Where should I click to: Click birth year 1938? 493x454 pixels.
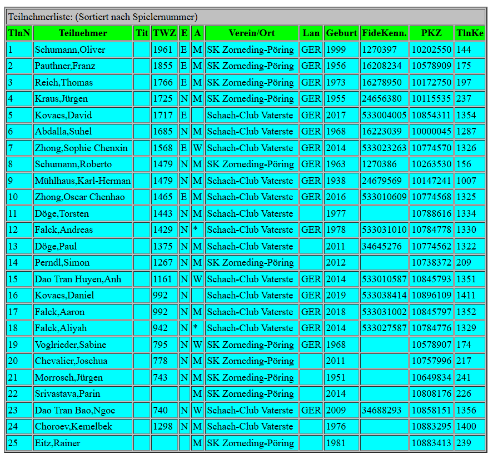336,181
